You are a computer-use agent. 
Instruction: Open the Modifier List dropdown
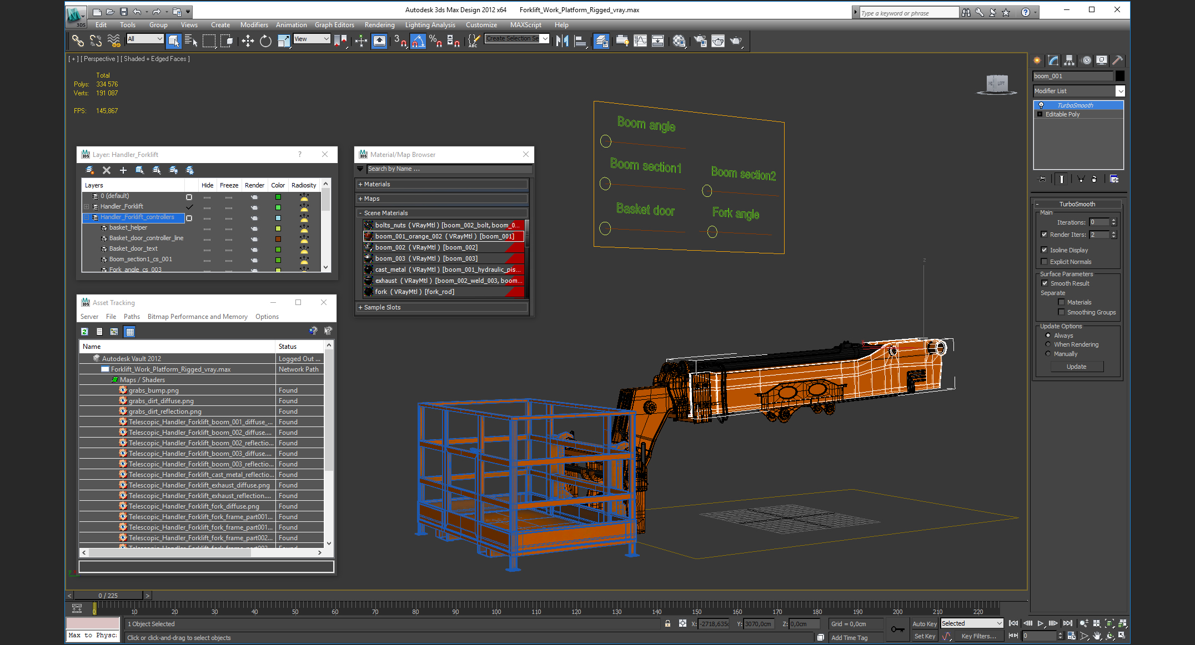coord(1078,91)
